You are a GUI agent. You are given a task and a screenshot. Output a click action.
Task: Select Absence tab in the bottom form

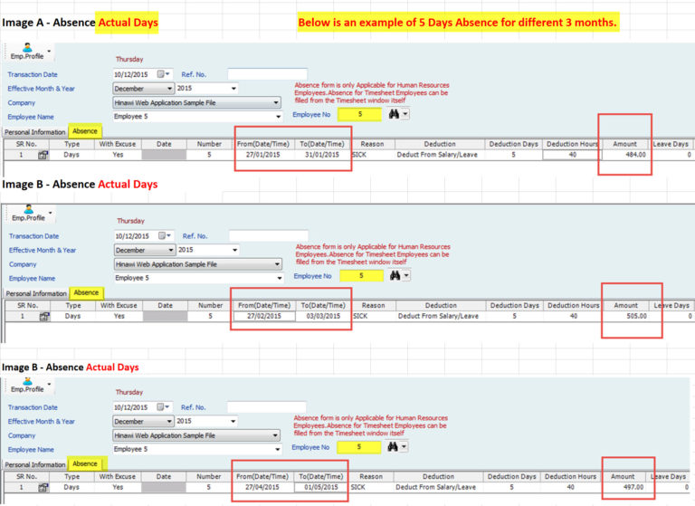tap(85, 463)
